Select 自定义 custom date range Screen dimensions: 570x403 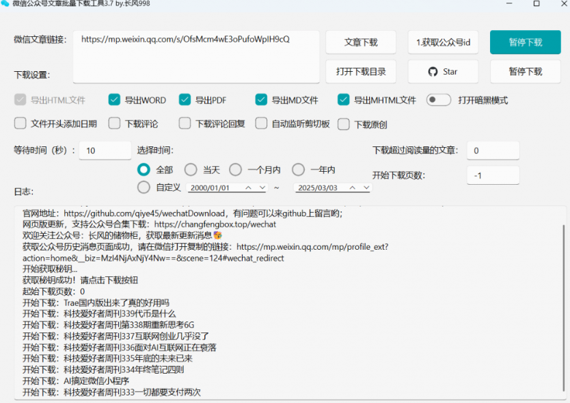tap(144, 187)
